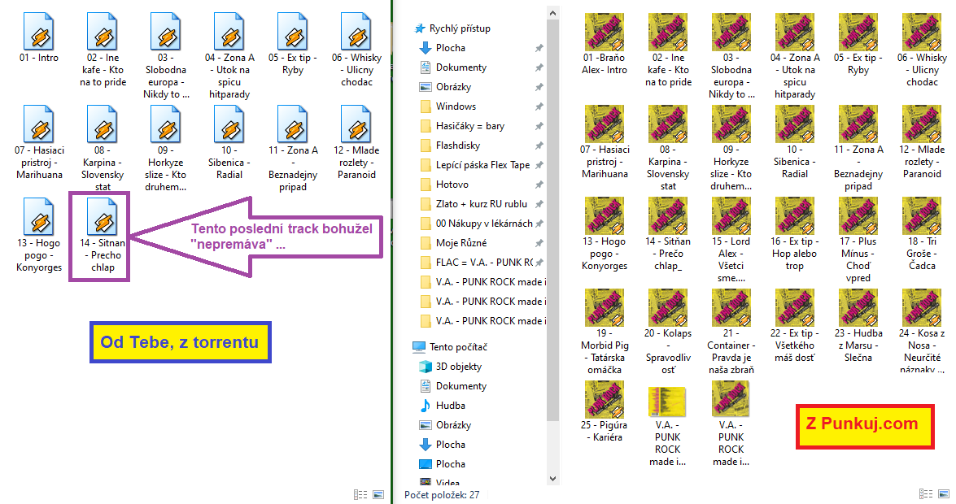Open the Hasičáky = bary folder

pyautogui.click(x=469, y=126)
